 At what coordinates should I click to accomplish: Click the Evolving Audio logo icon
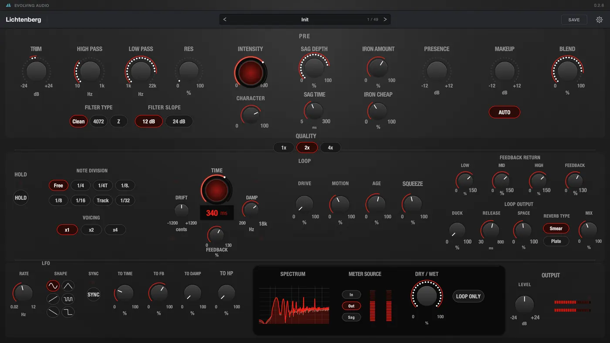pos(8,5)
